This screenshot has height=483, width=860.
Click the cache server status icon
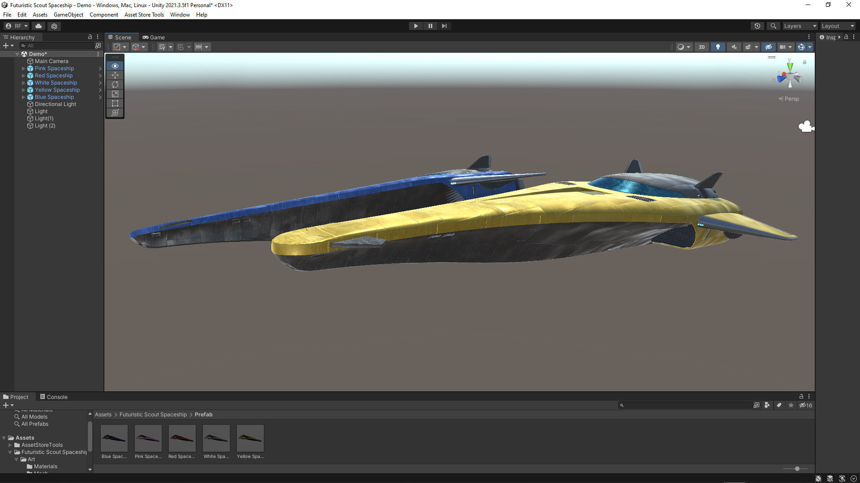point(830,479)
